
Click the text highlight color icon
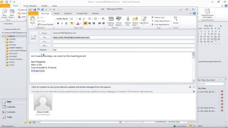click(x=72, y=23)
